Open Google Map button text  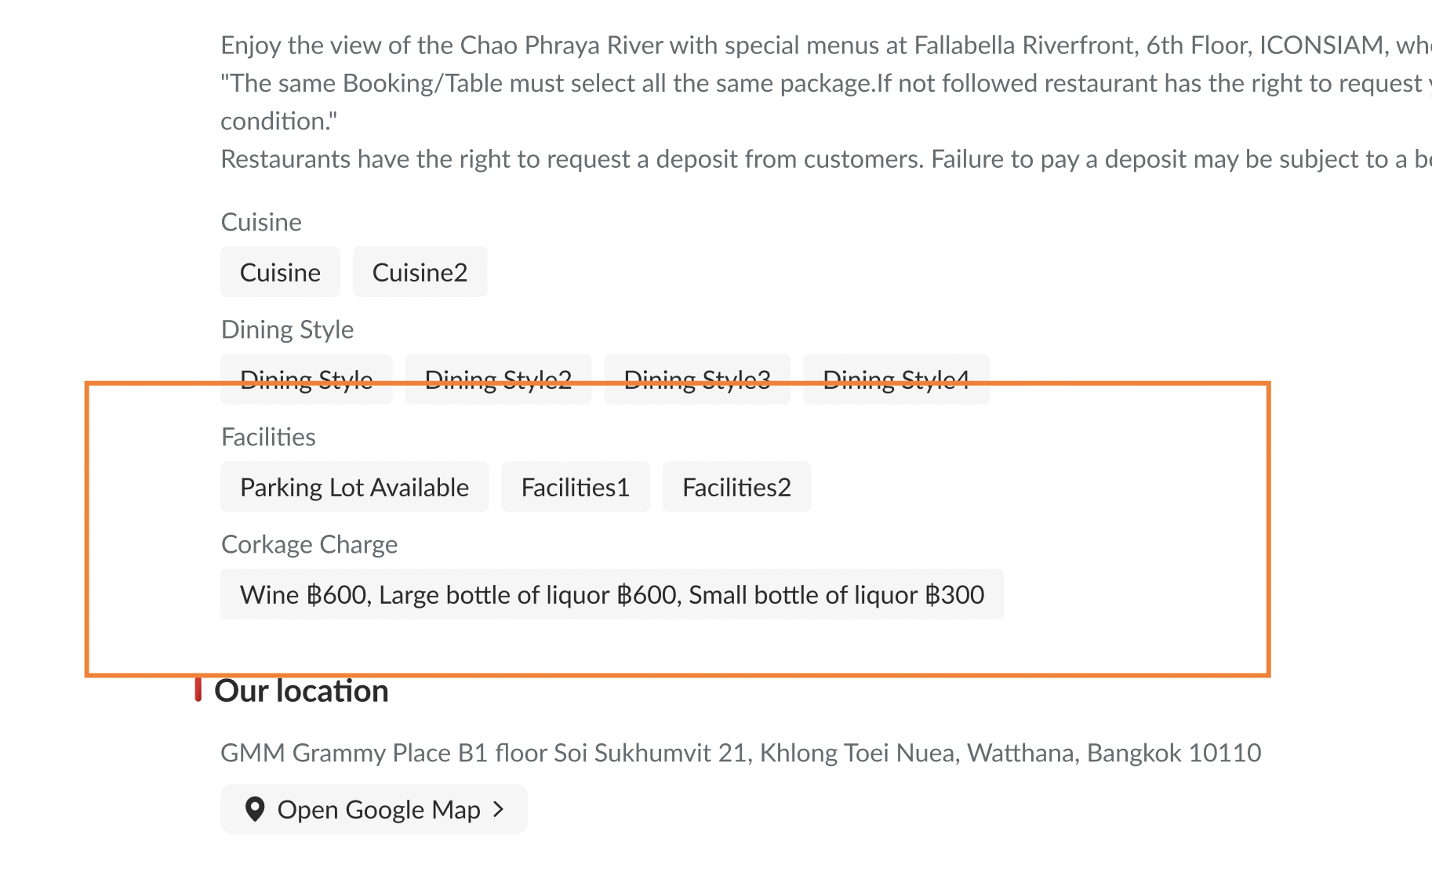pos(378,809)
